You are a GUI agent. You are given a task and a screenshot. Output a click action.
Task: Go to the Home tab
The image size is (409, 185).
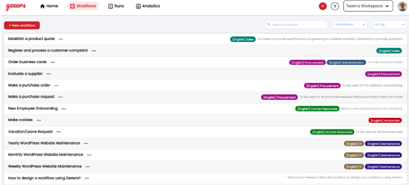[x=49, y=6]
